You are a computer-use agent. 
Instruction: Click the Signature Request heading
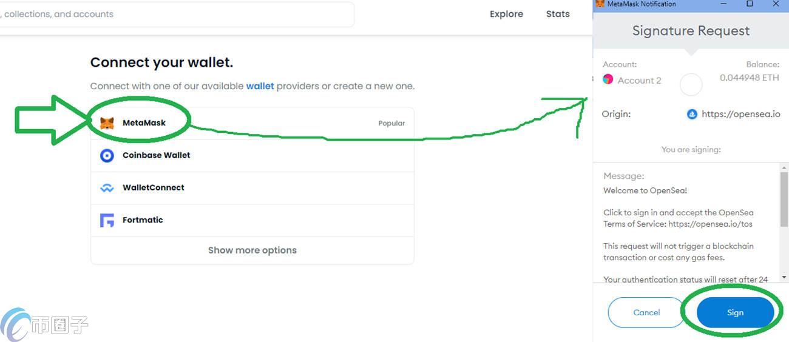click(691, 31)
